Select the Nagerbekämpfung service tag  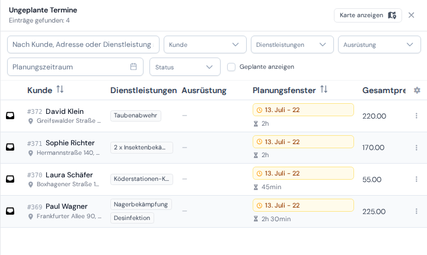coord(141,205)
